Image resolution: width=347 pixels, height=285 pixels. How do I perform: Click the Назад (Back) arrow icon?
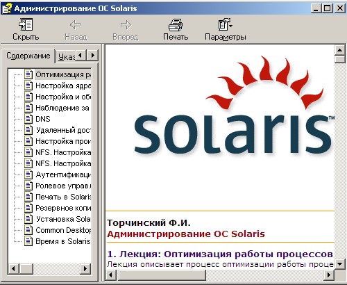click(x=76, y=25)
